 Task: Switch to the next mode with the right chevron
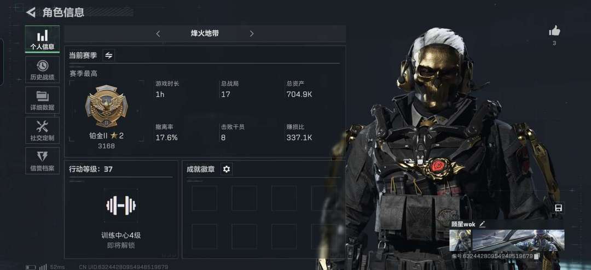pyautogui.click(x=251, y=33)
